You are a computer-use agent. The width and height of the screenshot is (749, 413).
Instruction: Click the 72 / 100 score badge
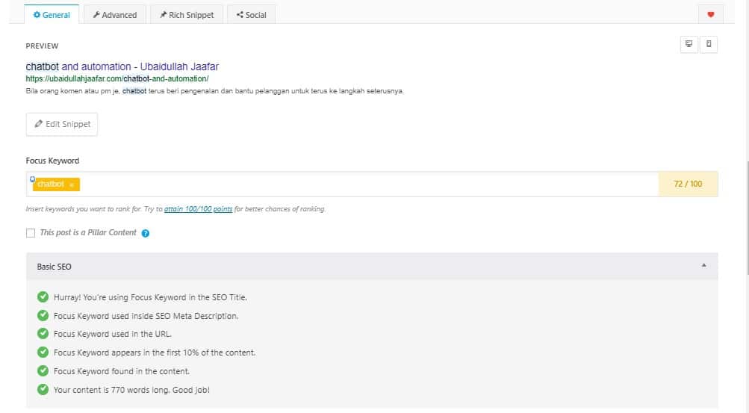point(688,184)
